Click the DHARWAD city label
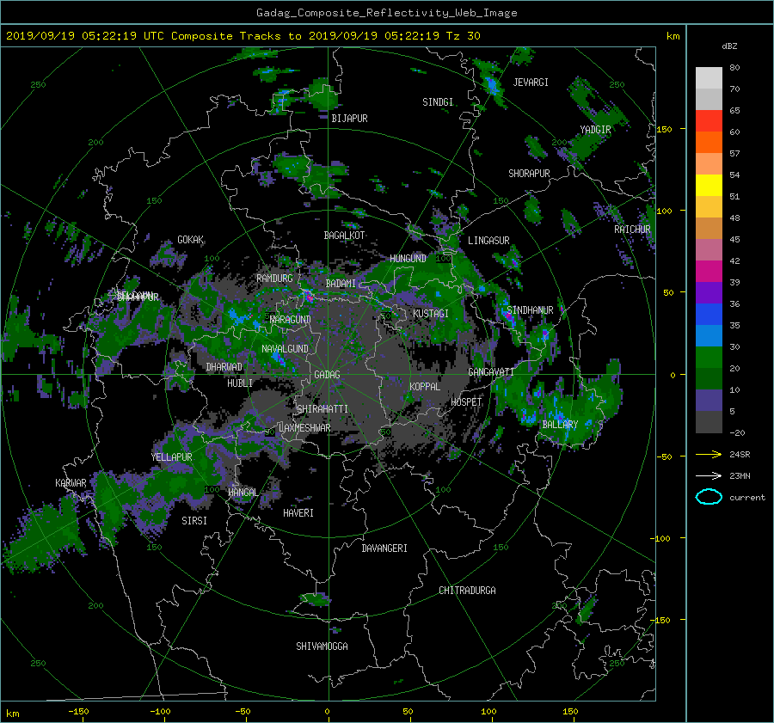Image resolution: width=774 pixels, height=723 pixels. click(224, 367)
